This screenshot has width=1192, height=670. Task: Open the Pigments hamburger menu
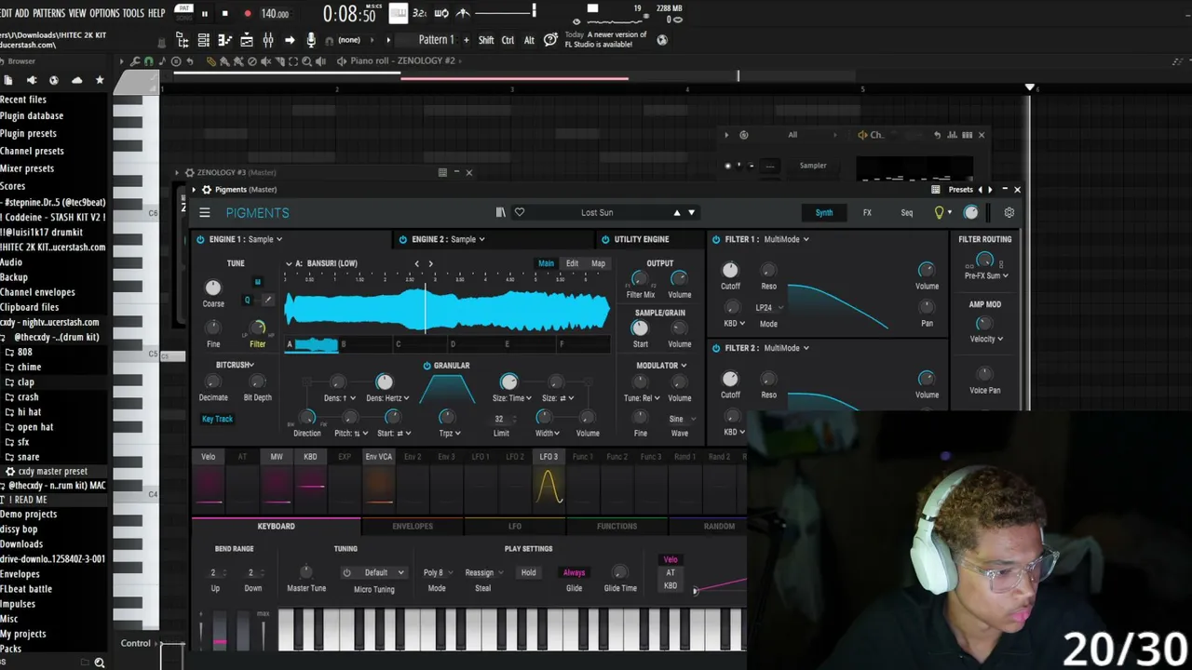click(205, 213)
